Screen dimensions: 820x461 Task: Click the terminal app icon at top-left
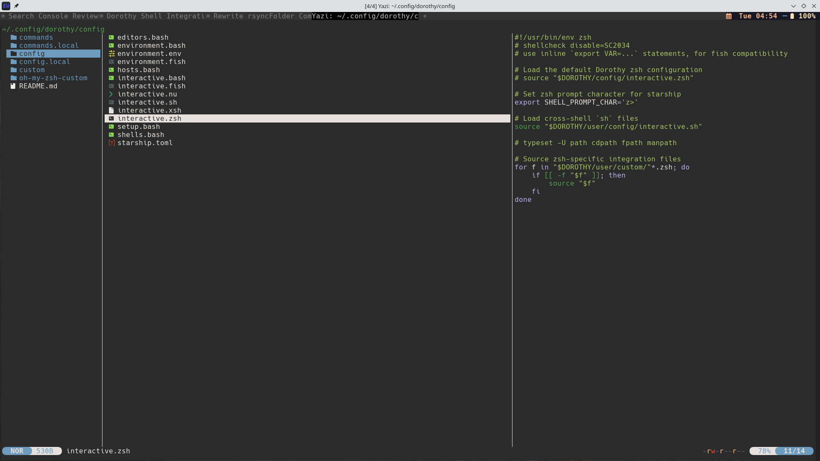click(x=6, y=6)
